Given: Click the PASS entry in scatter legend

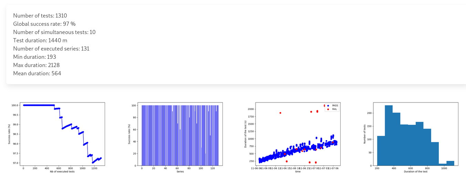Looking at the screenshot, I should pos(332,106).
